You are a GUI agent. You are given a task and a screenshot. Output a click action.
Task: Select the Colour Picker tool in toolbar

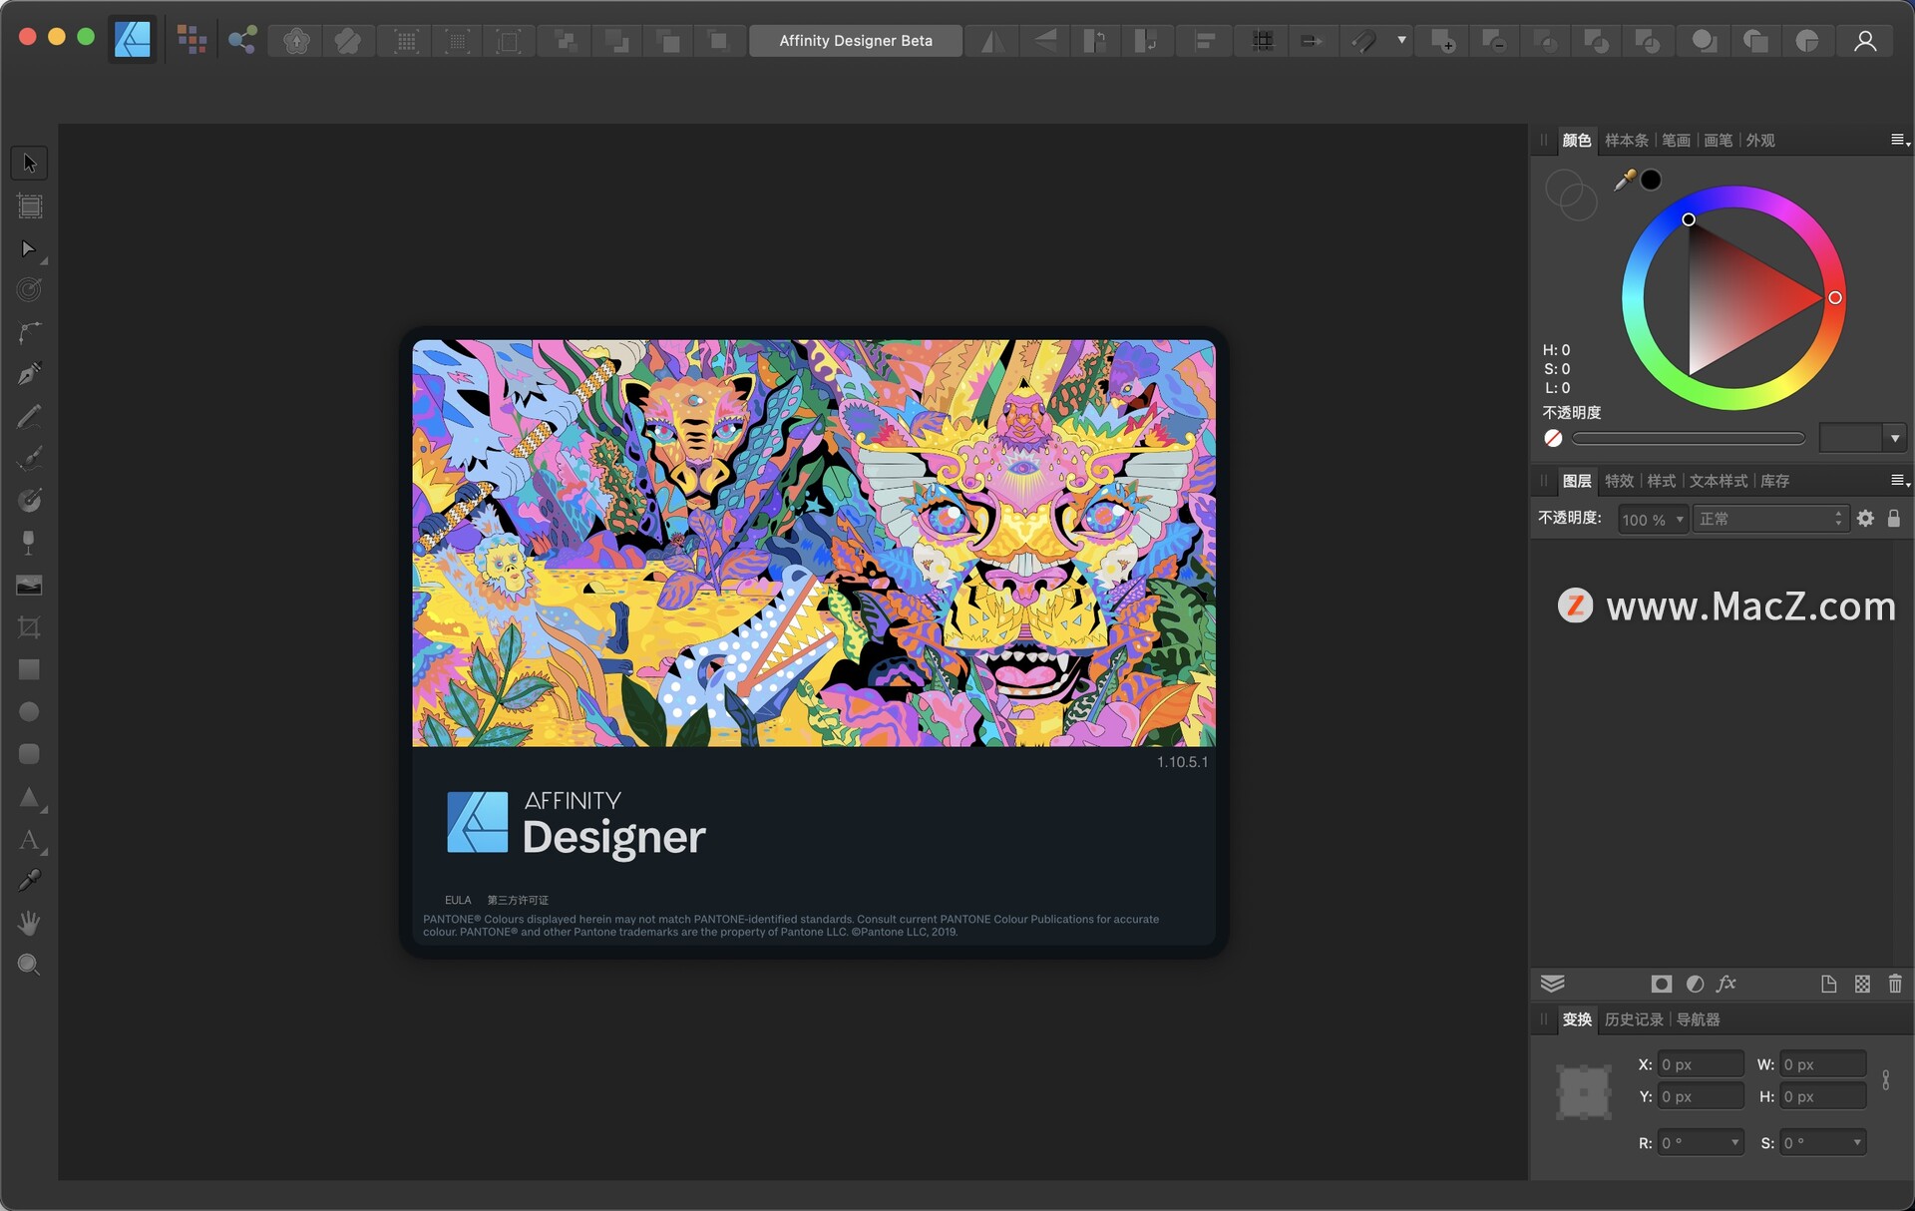29,881
